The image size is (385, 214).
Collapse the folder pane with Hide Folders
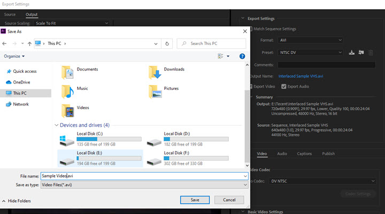click(x=17, y=201)
